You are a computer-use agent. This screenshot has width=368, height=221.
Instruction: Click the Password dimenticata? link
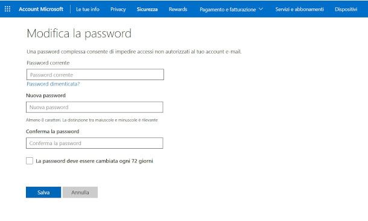[53, 84]
